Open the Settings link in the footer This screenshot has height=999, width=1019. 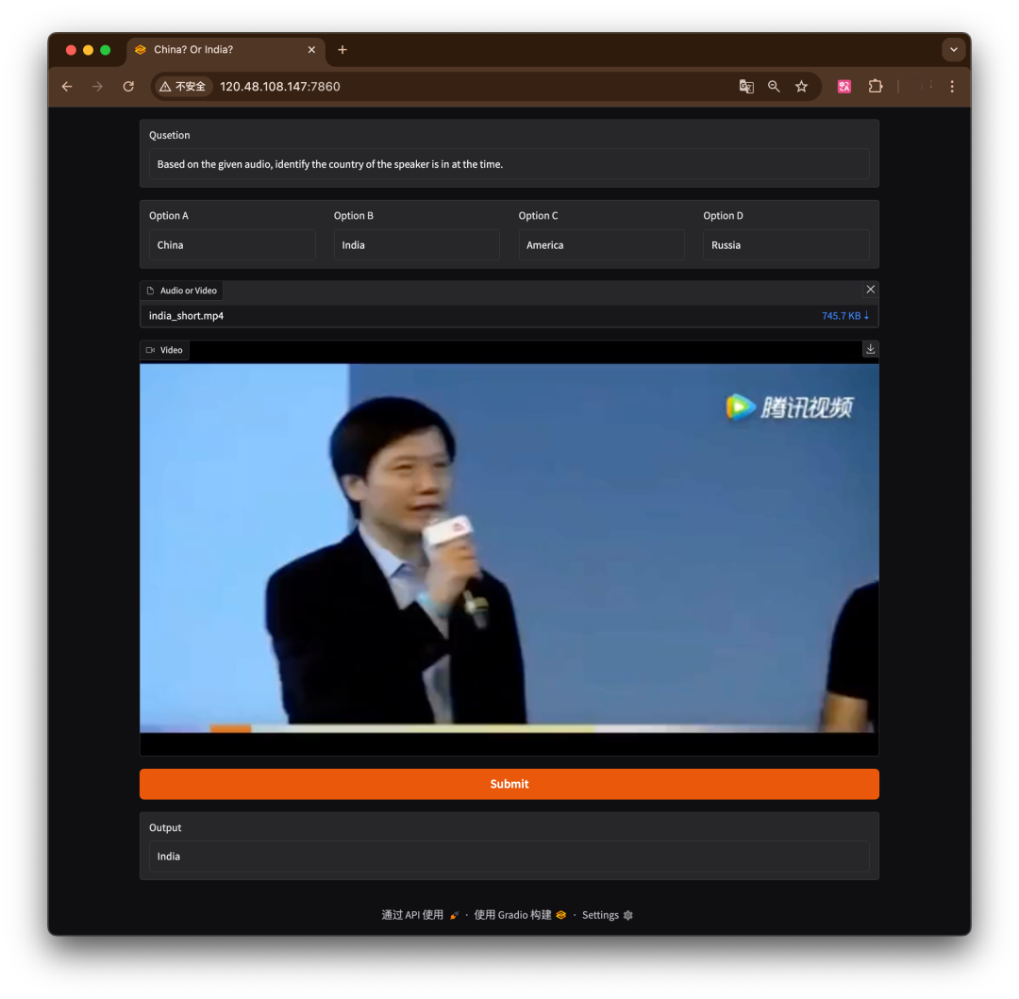(x=607, y=914)
